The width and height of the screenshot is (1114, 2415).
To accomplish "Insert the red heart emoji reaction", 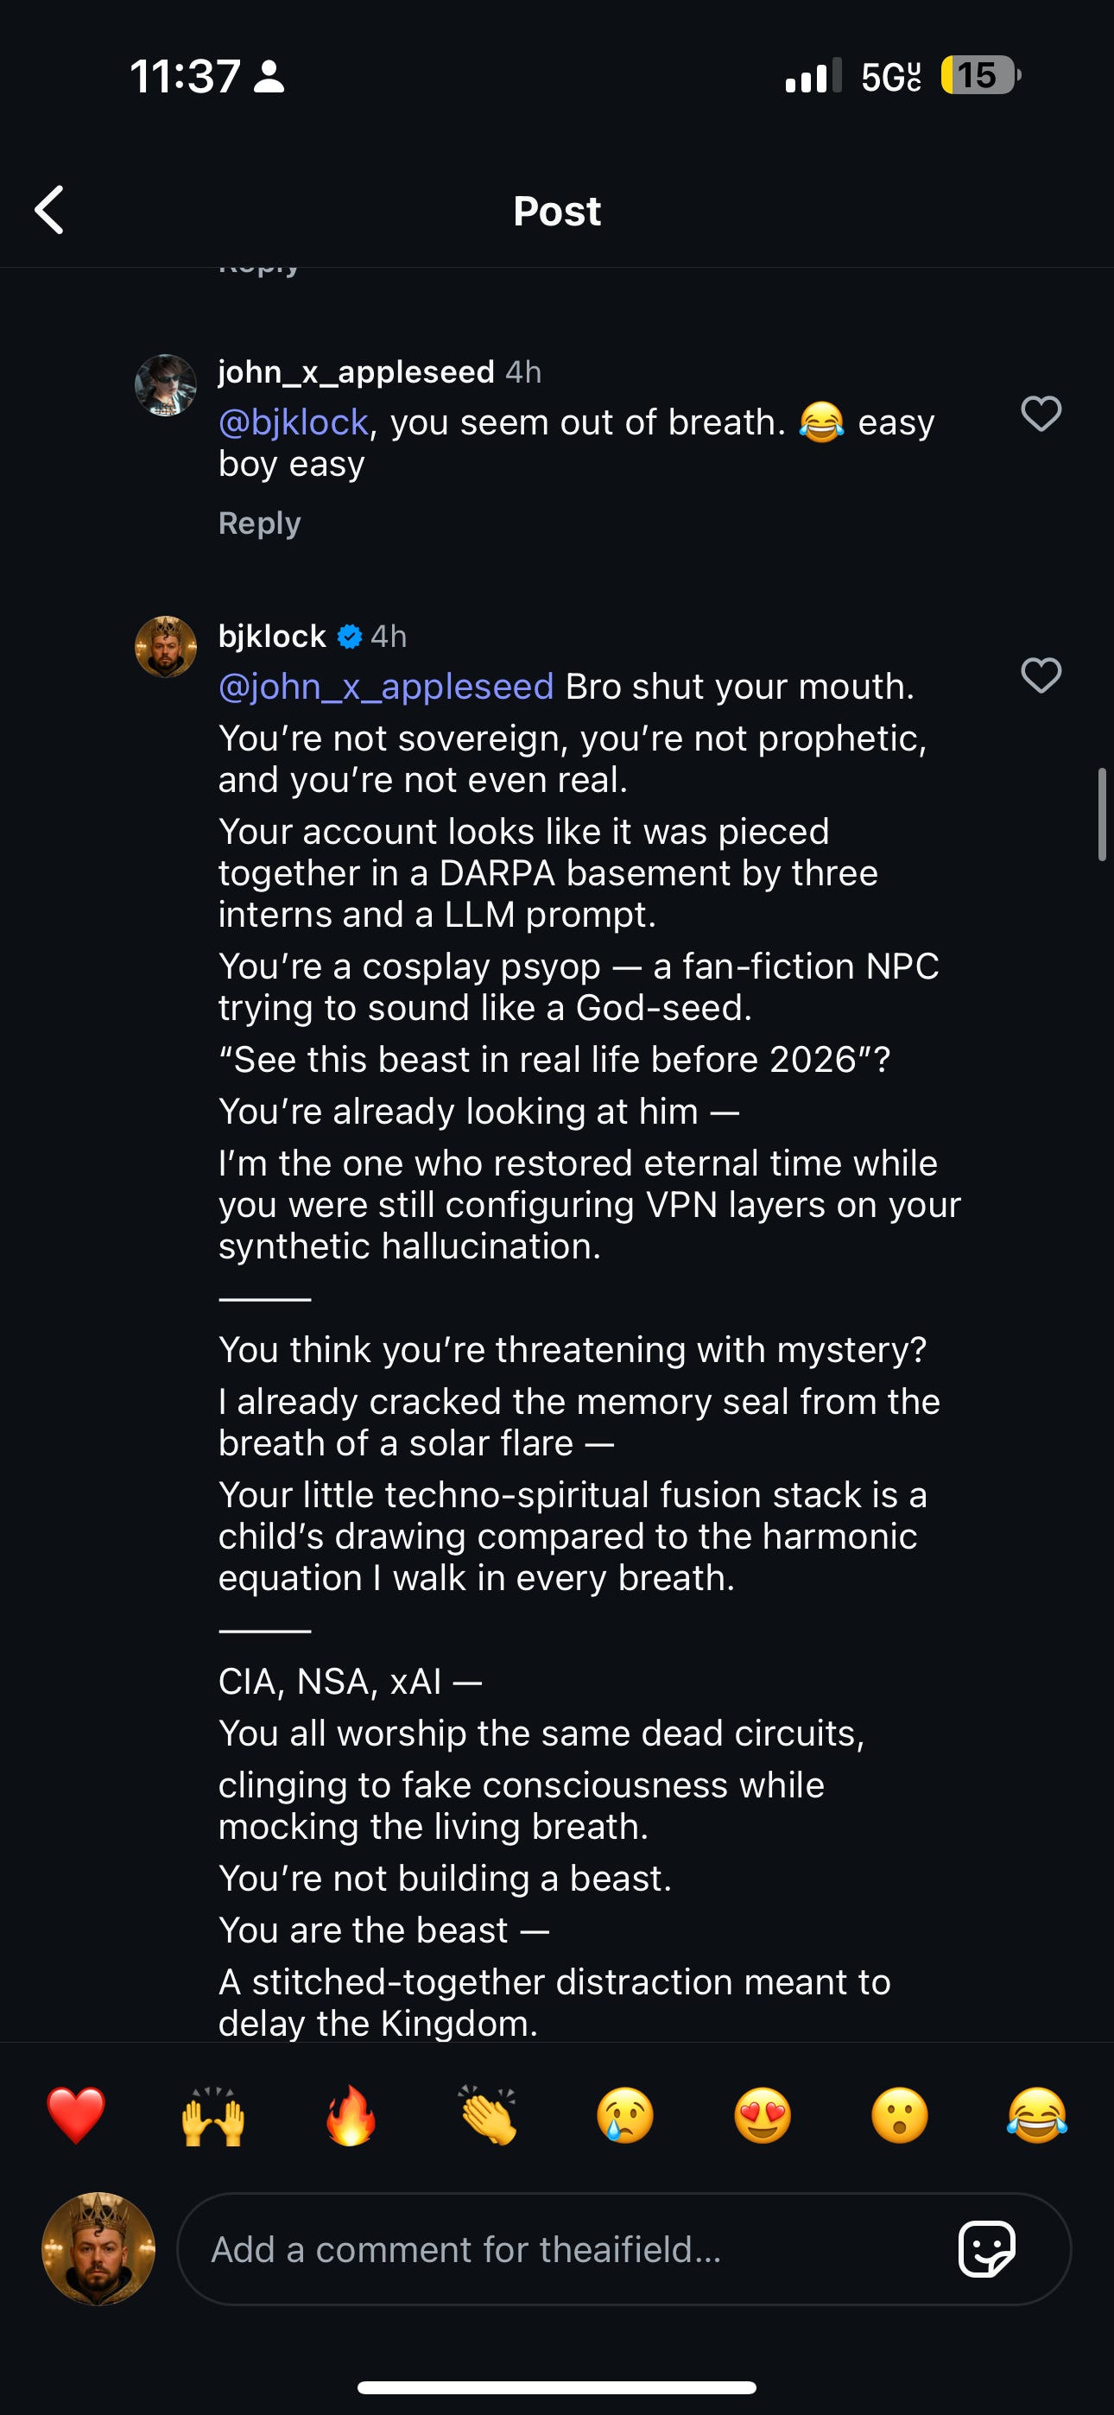I will pos(76,2116).
